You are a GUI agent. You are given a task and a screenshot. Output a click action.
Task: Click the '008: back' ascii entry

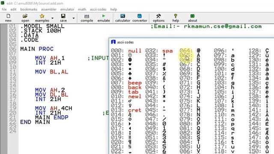[126, 87]
